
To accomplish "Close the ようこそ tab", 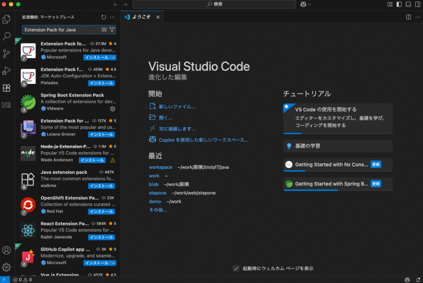I will coord(158,17).
